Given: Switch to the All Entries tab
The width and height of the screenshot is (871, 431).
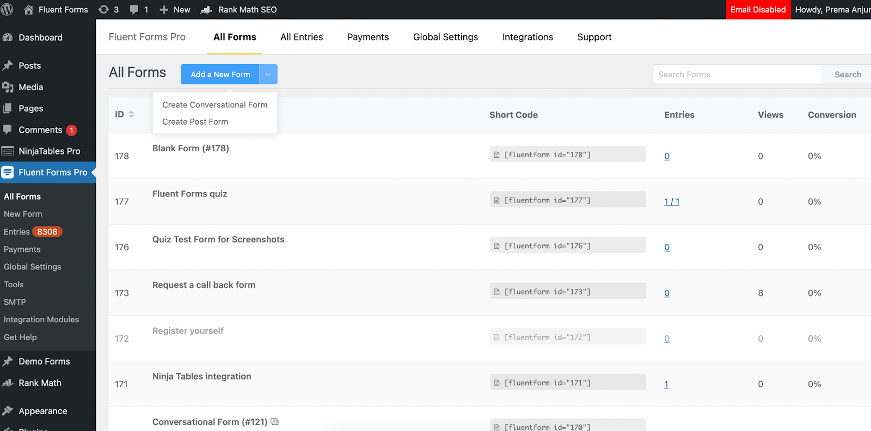Looking at the screenshot, I should pyautogui.click(x=302, y=37).
